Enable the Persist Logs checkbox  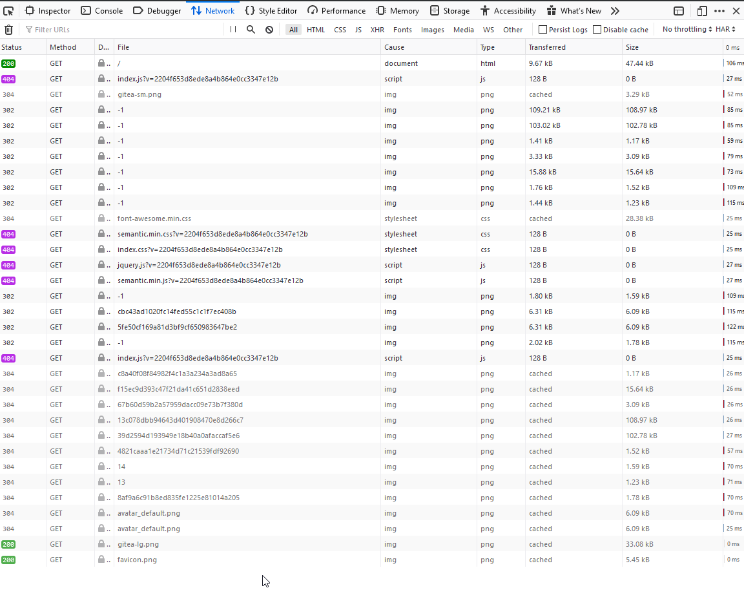542,30
